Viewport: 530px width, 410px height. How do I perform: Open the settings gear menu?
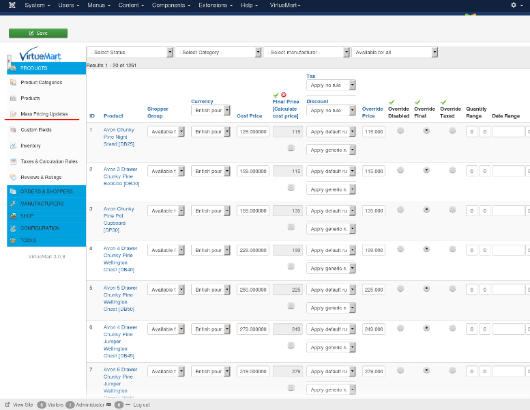click(516, 5)
